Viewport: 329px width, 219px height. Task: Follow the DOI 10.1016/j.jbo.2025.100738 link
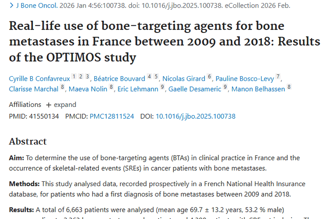[x=196, y=117]
